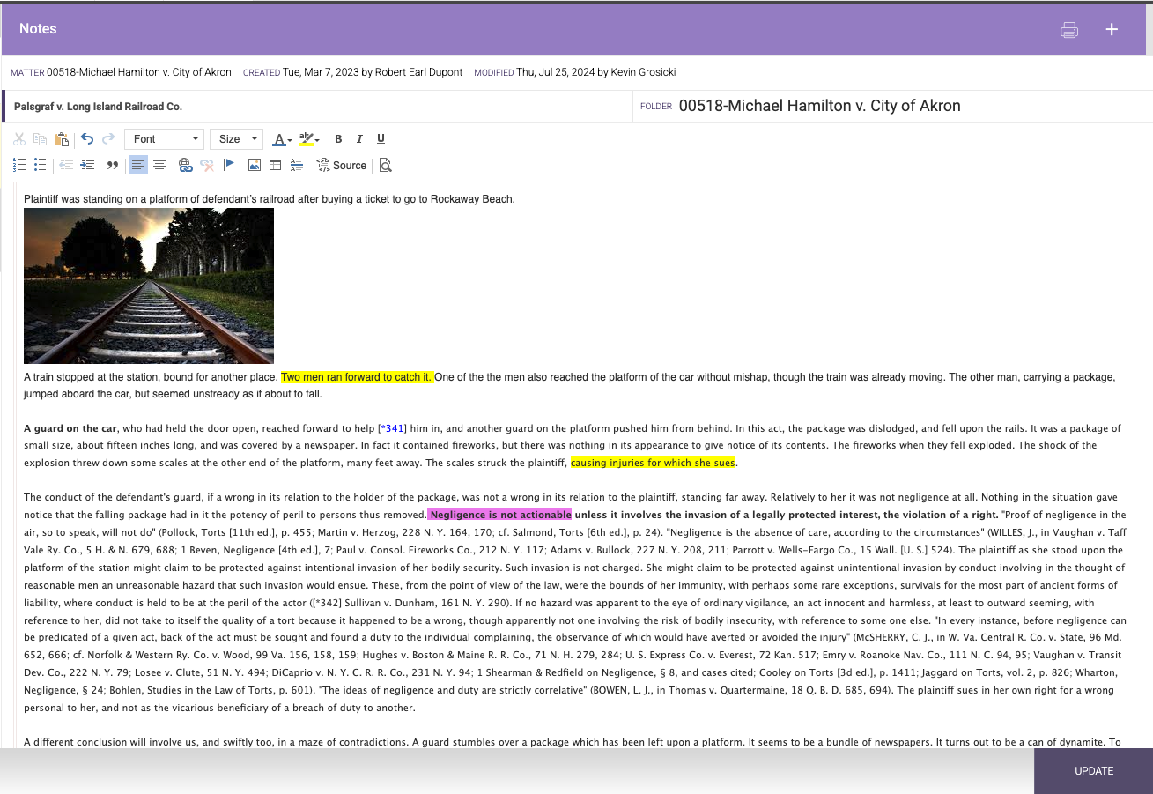Open the matter 00518-Michael Hamilton v. City of Akron
This screenshot has width=1153, height=794.
pos(139,72)
